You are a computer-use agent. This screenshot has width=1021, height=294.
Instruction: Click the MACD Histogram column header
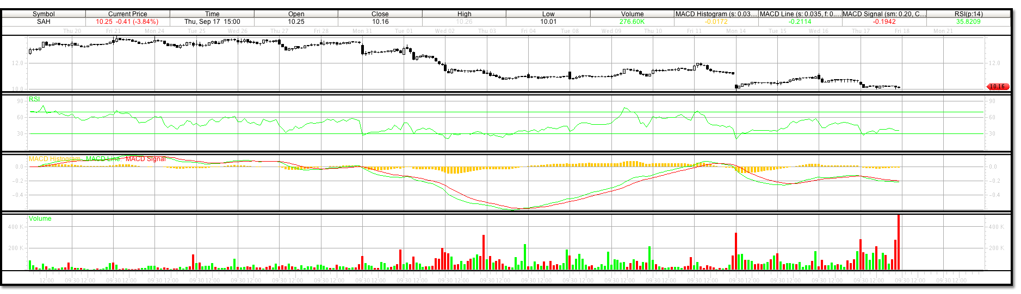(716, 14)
